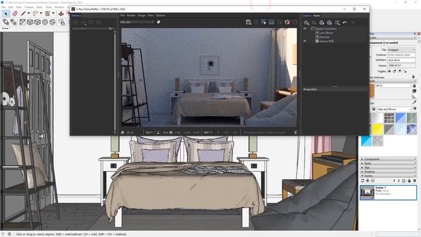Click the eyedropper sample paint icon
Screen dimensions: 421x237
pos(414,102)
